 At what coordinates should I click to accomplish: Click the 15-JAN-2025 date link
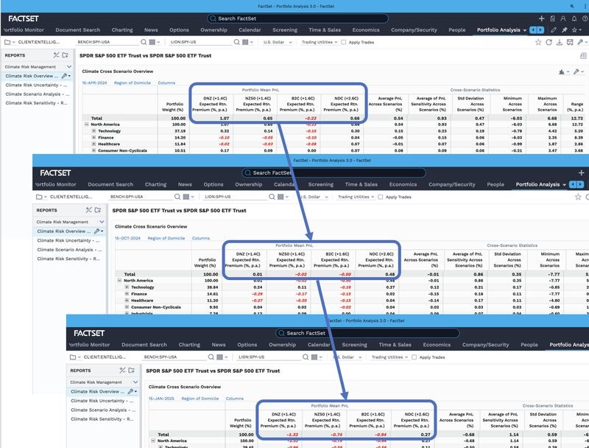coord(161,399)
